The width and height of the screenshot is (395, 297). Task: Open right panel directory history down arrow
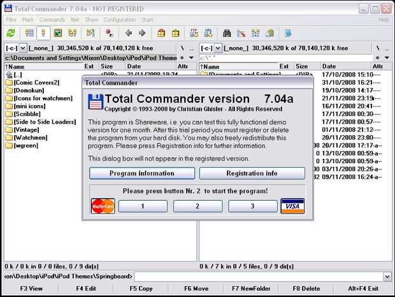click(387, 58)
